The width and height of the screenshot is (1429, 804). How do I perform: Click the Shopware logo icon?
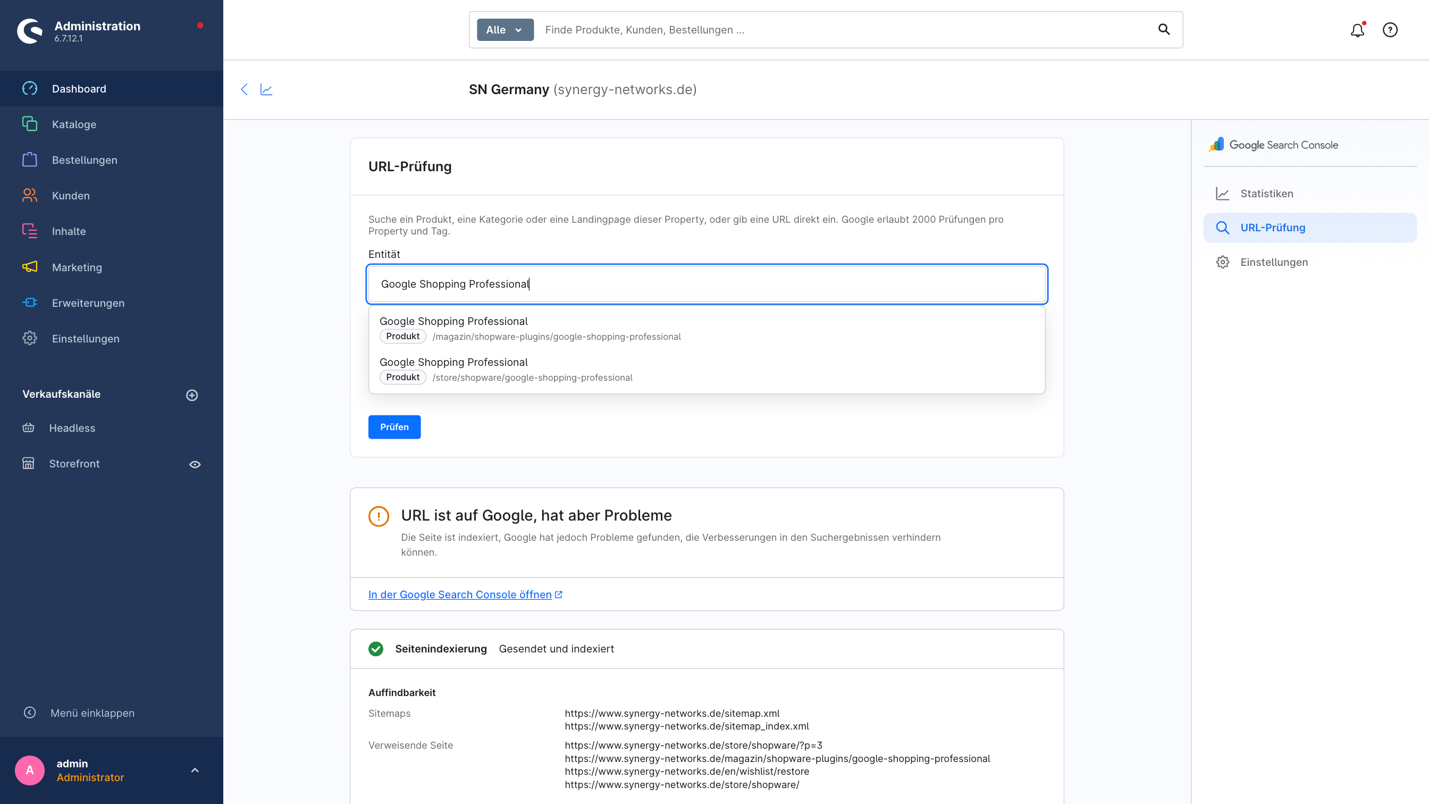point(30,31)
